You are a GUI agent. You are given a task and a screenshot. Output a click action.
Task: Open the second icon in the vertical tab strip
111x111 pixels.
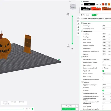click(78, 21)
